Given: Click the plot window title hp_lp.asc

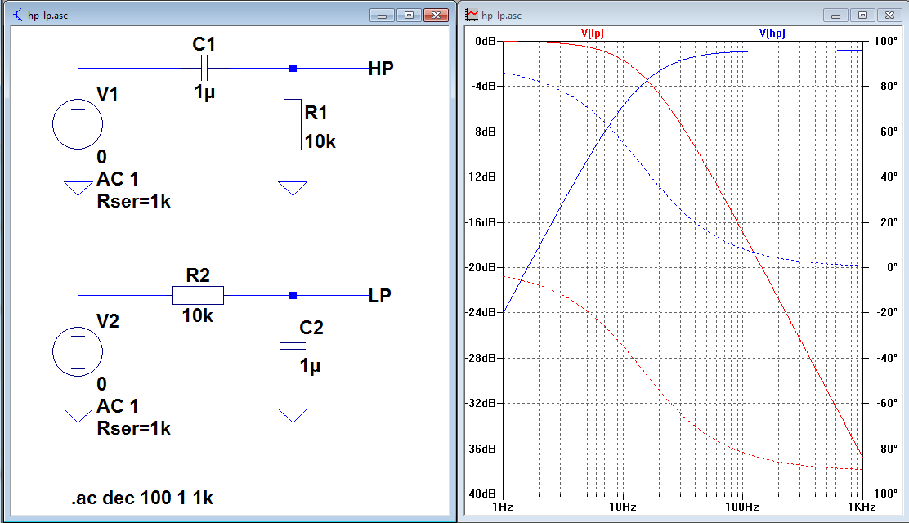Looking at the screenshot, I should point(501,16).
